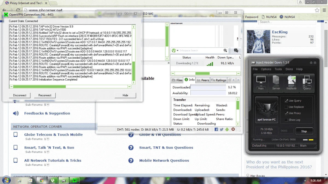Open the EscKing profile link
The width and height of the screenshot is (328, 184).
pyautogui.click(x=280, y=32)
